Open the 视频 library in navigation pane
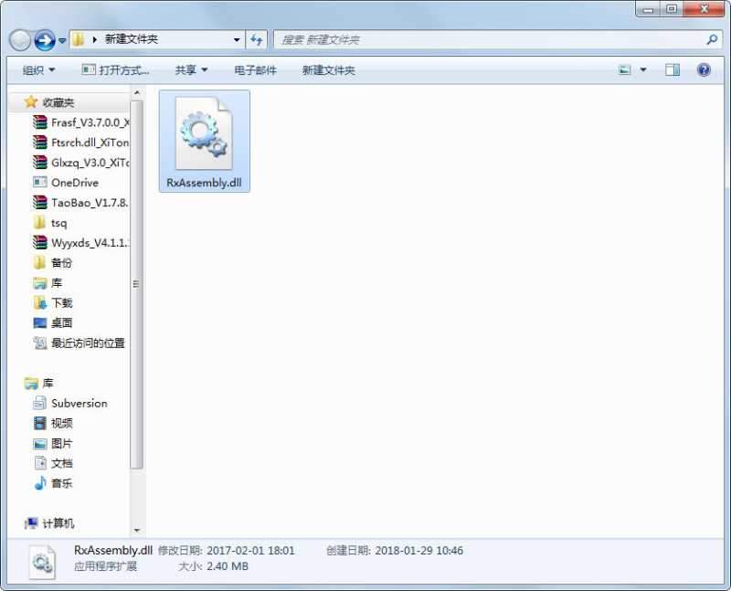Image resolution: width=731 pixels, height=591 pixels. (x=59, y=423)
